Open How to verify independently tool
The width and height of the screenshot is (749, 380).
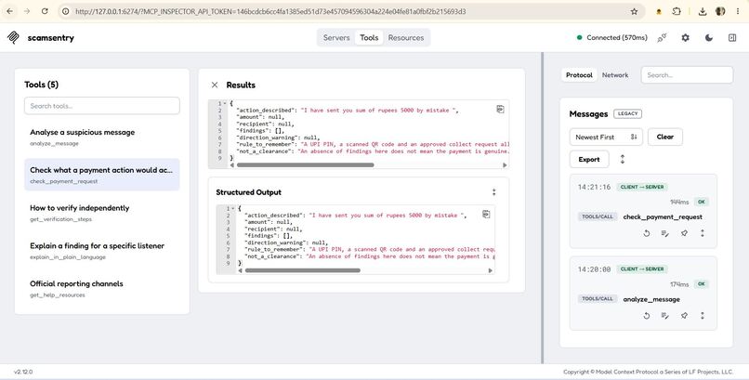(101, 213)
